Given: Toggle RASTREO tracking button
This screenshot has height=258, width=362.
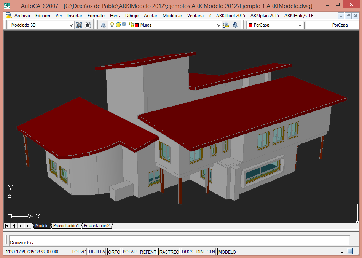Looking at the screenshot, I should pos(169,252).
